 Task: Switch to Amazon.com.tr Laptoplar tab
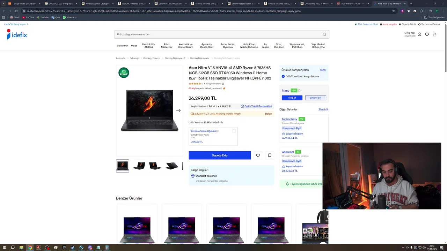(x=97, y=3)
